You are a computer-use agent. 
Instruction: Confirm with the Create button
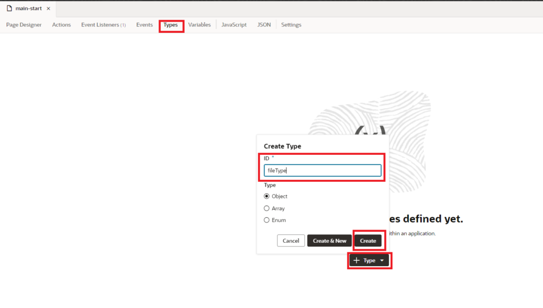368,240
